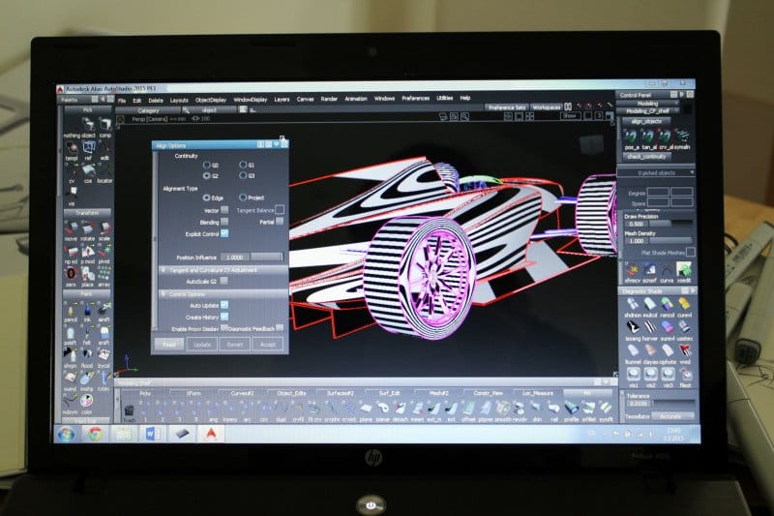774x516 pixels.
Task: Select the G1 continuity radio button
Action: [x=243, y=166]
